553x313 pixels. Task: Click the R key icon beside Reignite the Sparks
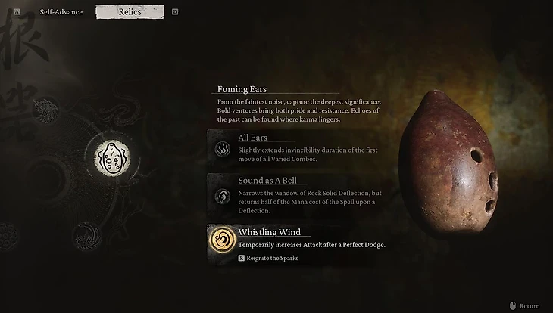241,258
